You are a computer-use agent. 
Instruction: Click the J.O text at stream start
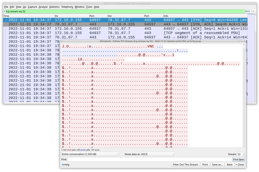coord(65,46)
